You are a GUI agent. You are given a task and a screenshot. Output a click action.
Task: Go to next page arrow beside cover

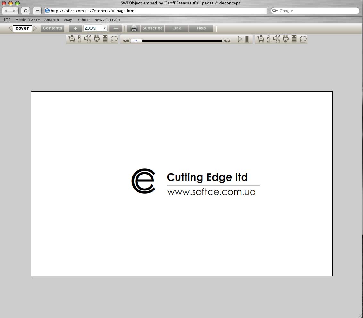point(35,28)
